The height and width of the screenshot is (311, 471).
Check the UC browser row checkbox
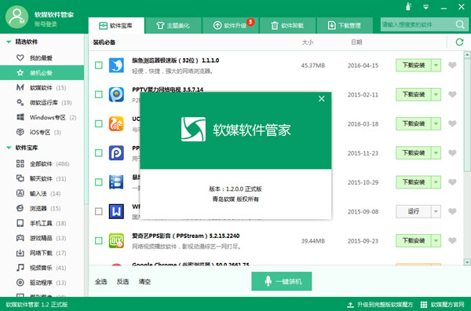99,123
